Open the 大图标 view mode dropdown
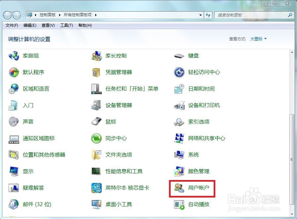 258,39
